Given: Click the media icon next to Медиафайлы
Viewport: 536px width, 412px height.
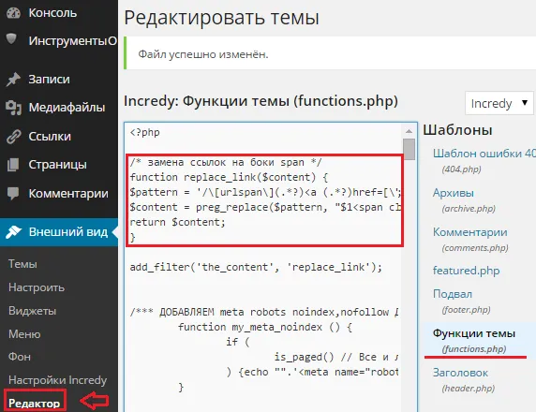Looking at the screenshot, I should click(x=13, y=108).
